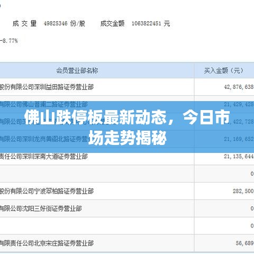Click the 成交量 label
This screenshot has height=254, width=254.
24,23
